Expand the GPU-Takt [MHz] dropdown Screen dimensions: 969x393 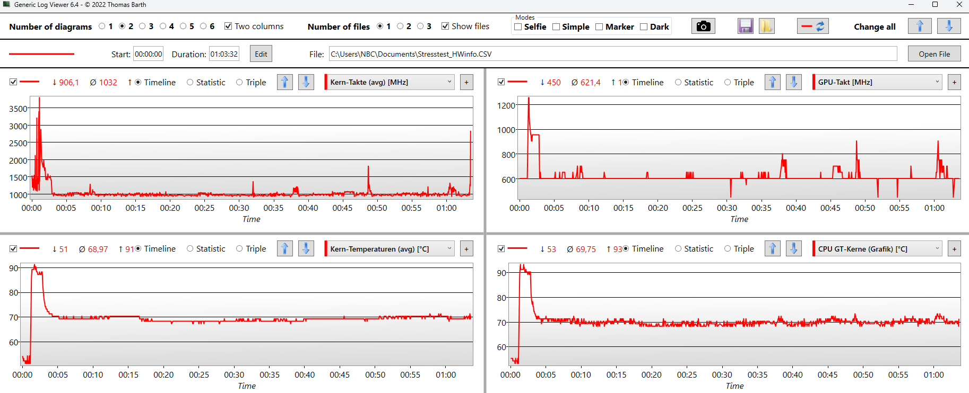pos(878,82)
